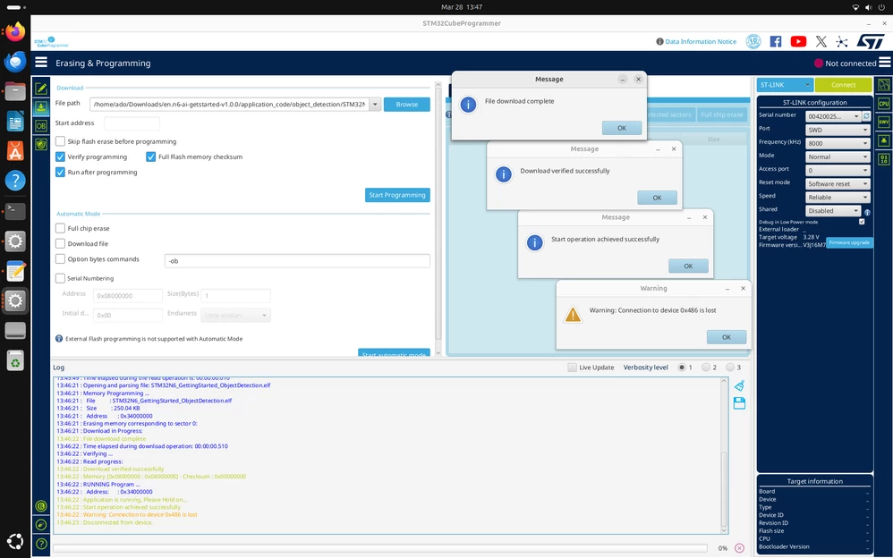
Task: Open the Erasing & Programming download icon
Action: [x=41, y=107]
